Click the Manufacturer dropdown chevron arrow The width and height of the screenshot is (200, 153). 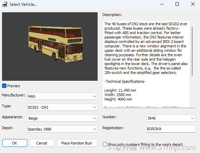click(95, 96)
